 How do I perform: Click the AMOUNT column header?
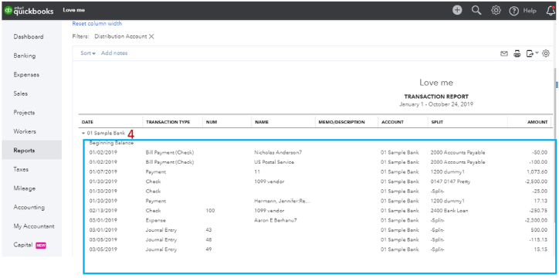click(x=537, y=122)
